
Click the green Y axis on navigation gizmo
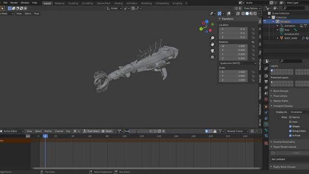201,29
